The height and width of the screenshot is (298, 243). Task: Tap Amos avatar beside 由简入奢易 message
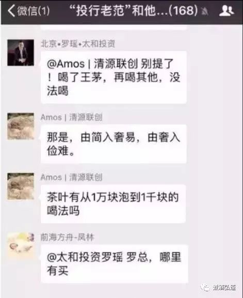[21, 126]
